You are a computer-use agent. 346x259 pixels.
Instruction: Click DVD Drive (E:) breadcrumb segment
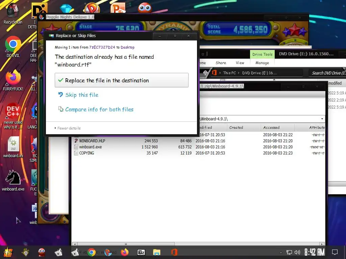coord(259,73)
